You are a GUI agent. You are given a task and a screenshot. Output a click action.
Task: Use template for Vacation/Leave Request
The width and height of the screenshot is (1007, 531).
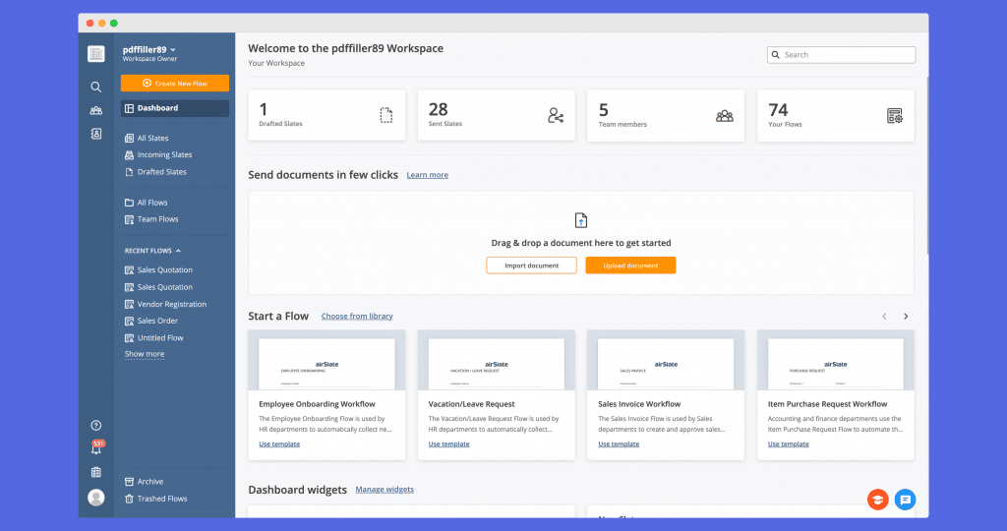pos(448,443)
